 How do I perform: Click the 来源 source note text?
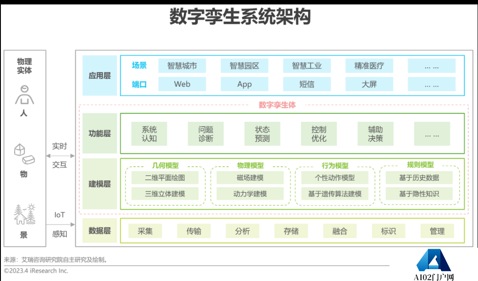click(55, 260)
